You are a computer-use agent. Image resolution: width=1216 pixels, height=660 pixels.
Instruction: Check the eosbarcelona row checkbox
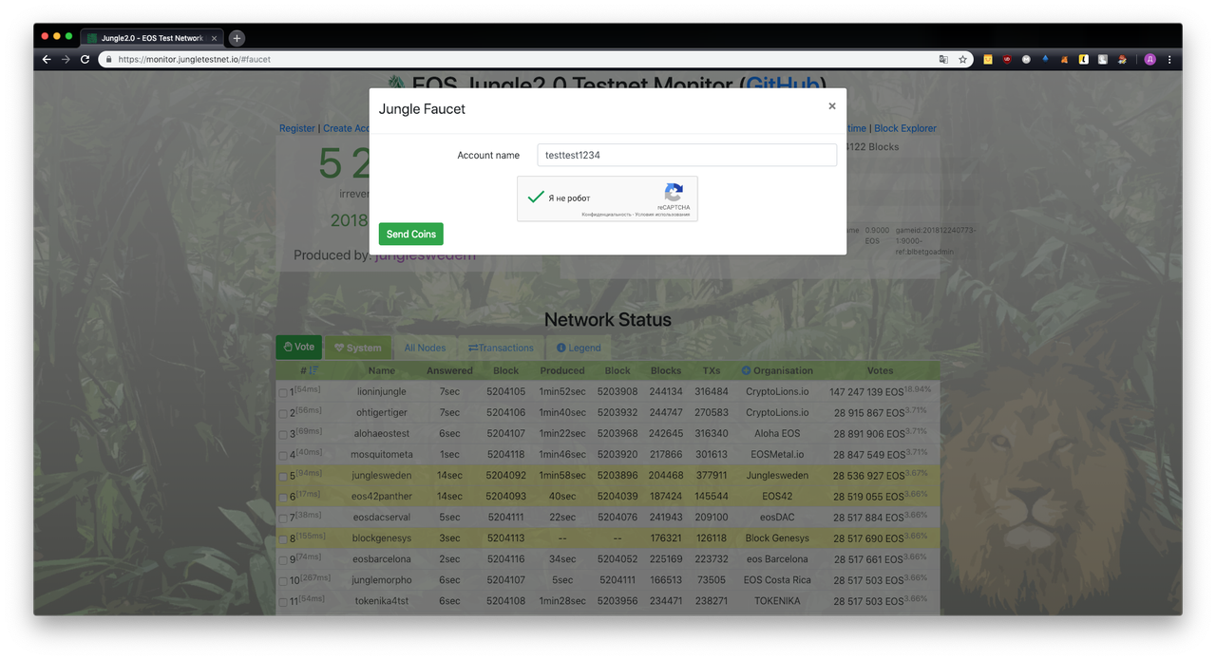pyautogui.click(x=283, y=559)
